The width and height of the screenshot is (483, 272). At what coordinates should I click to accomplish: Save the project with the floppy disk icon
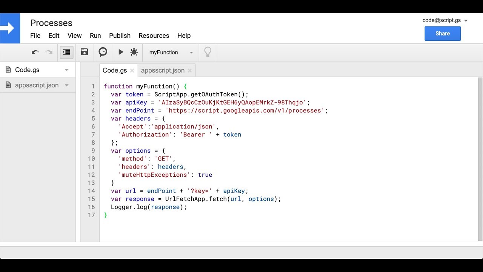[x=85, y=52]
